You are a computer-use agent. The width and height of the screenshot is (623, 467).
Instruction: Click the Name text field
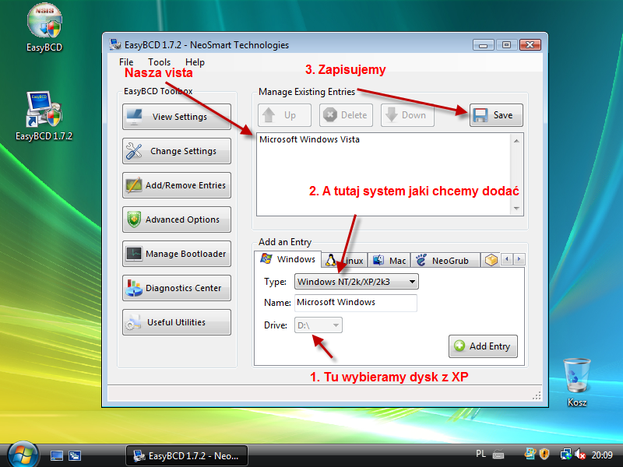(x=355, y=302)
